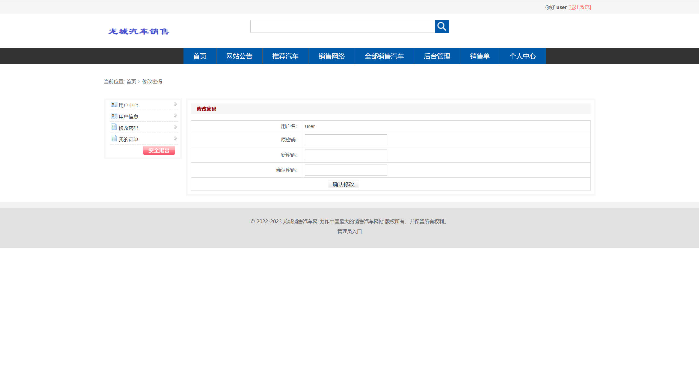This screenshot has width=699, height=375.
Task: Open the 个人中心 menu item
Action: point(522,56)
